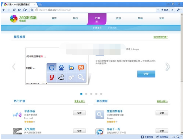Click the Baidu paw icon in preview
The width and height of the screenshot is (183, 140).
pos(61,68)
